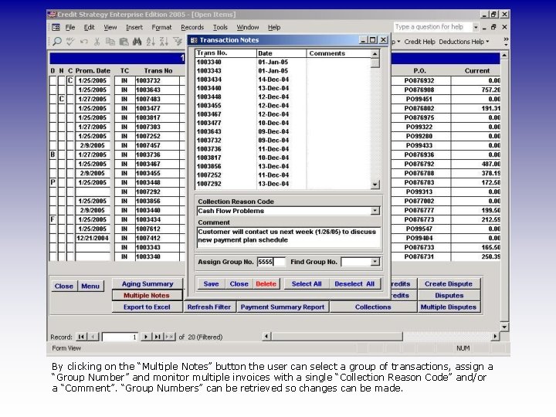Image resolution: width=556 pixels, height=417 pixels.
Task: Toggle the D column box marked F for 1003434
Action: pos(53,219)
